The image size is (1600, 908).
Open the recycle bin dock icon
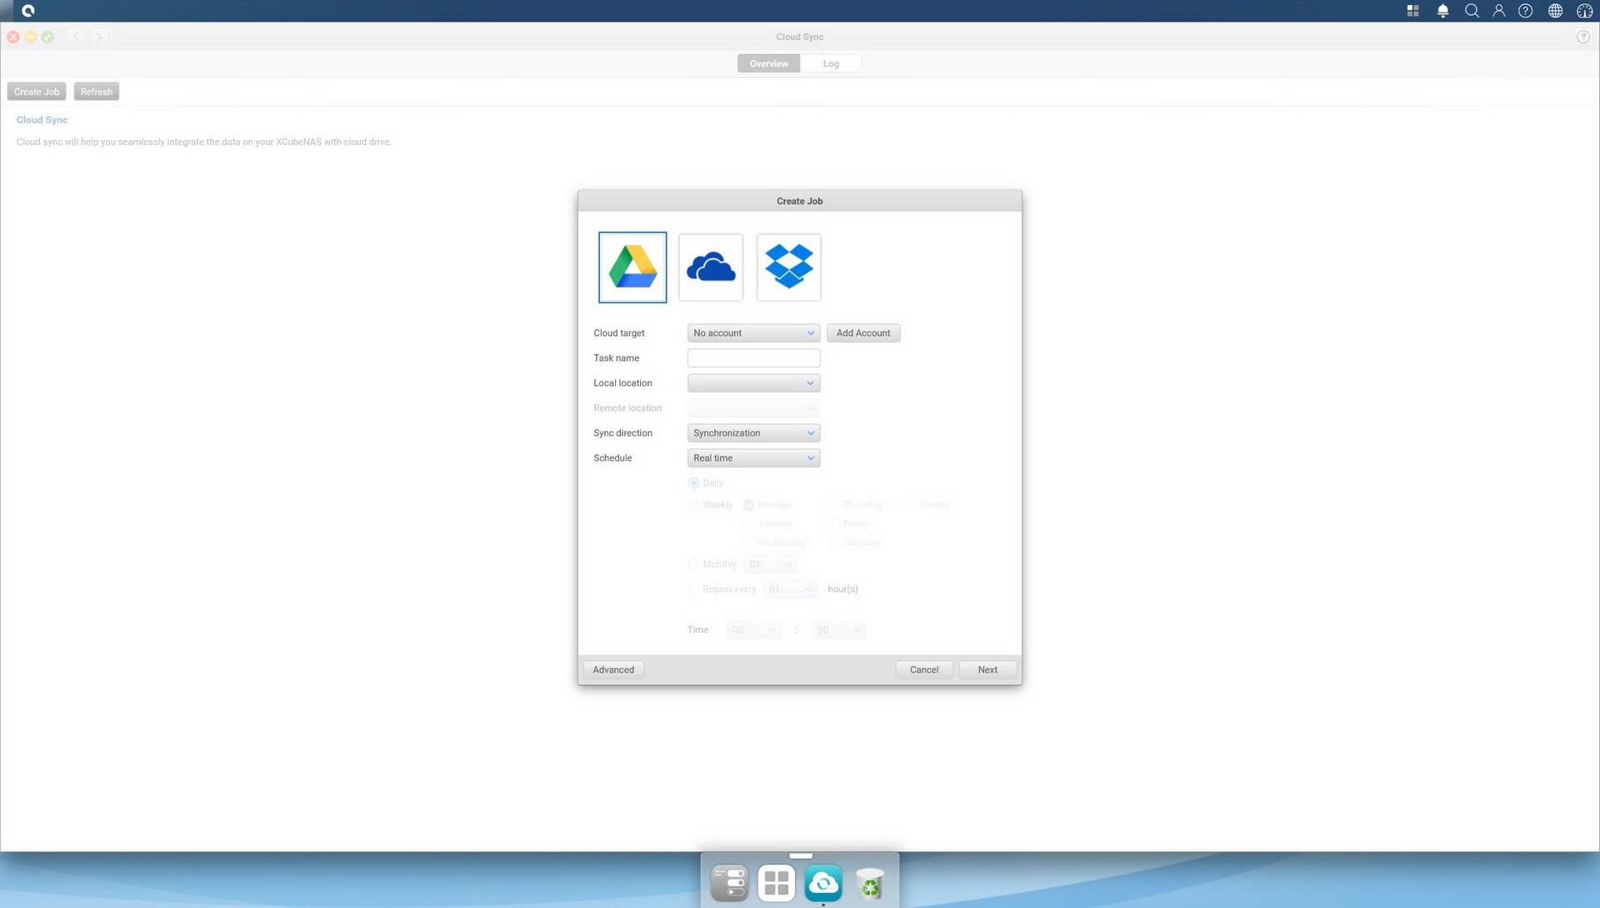870,883
